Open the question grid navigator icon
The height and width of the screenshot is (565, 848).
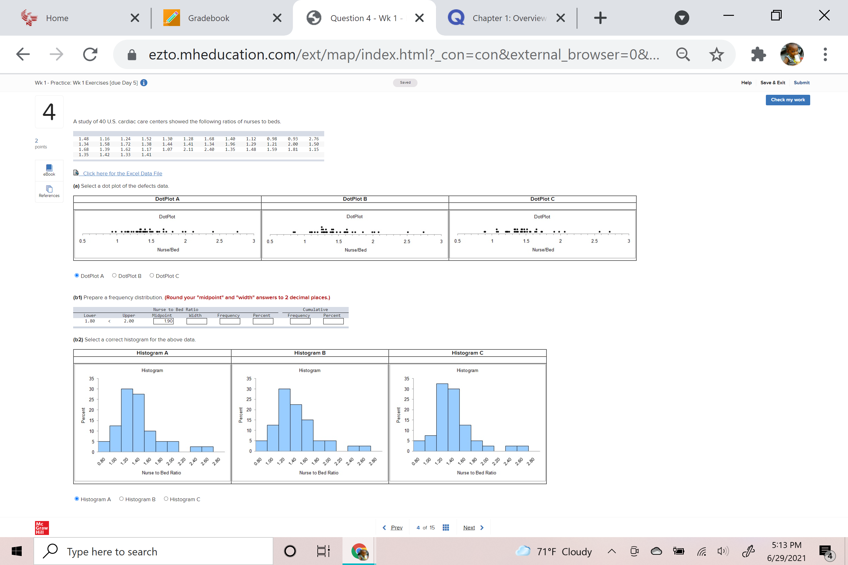446,528
